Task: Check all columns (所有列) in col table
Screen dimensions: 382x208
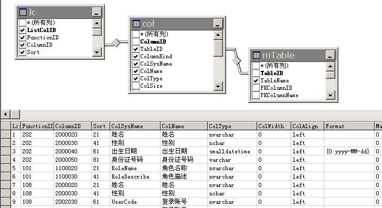Action: (136, 34)
